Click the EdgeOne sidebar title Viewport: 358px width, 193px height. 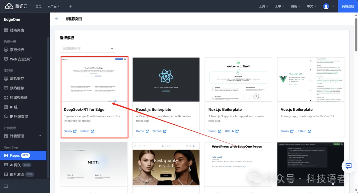tap(12, 19)
